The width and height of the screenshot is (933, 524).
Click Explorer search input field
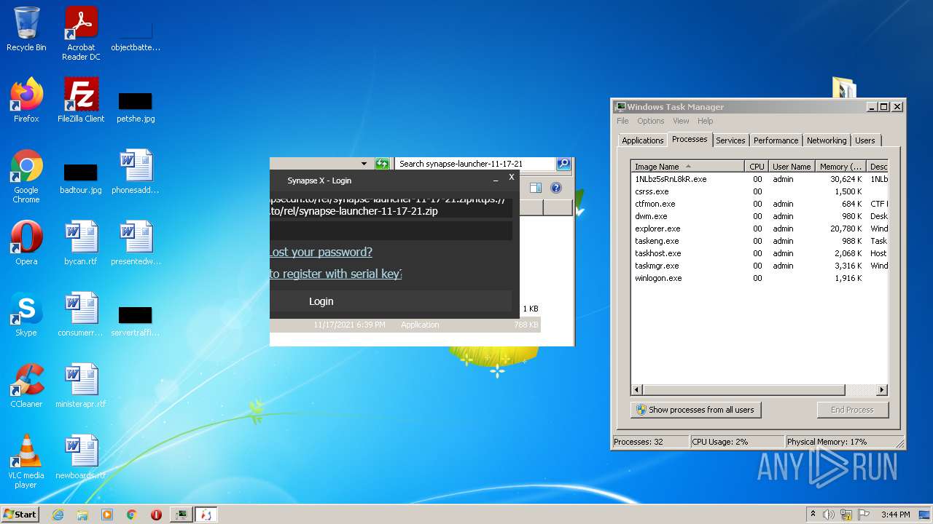475,164
